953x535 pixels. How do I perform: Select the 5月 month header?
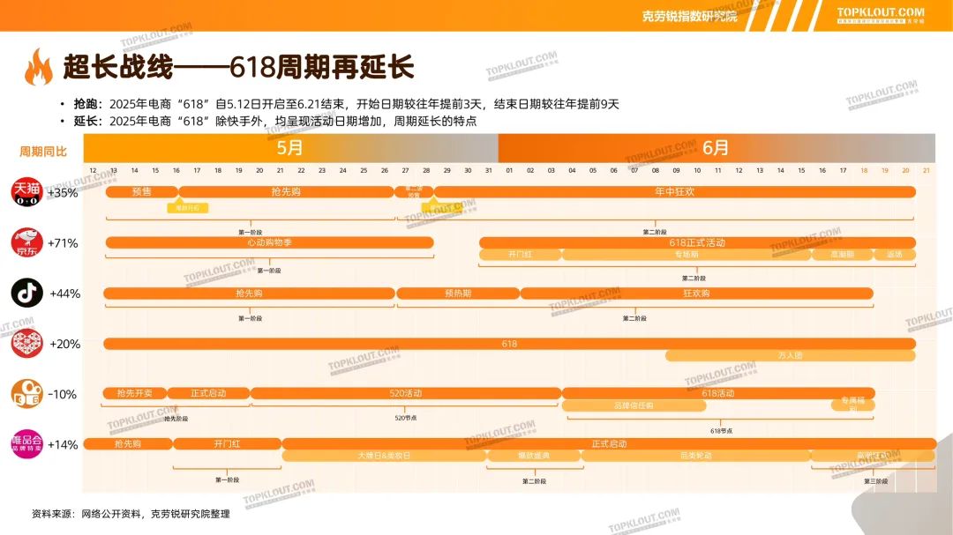click(x=290, y=147)
